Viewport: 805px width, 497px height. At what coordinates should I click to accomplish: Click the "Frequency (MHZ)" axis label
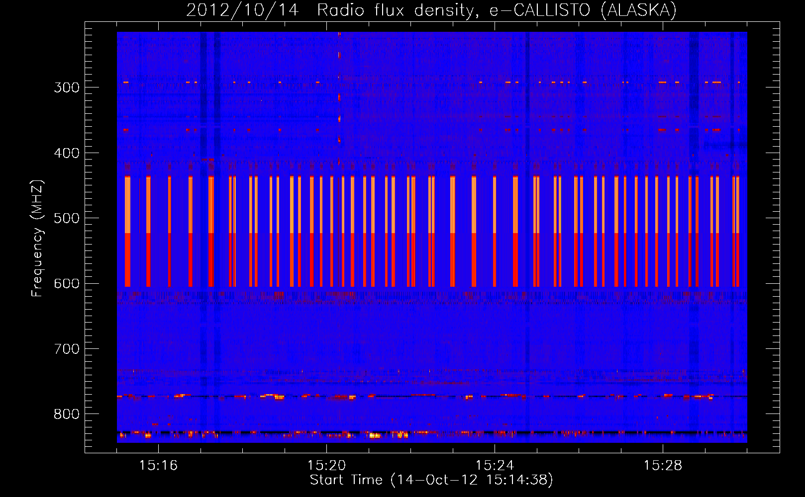[37, 239]
